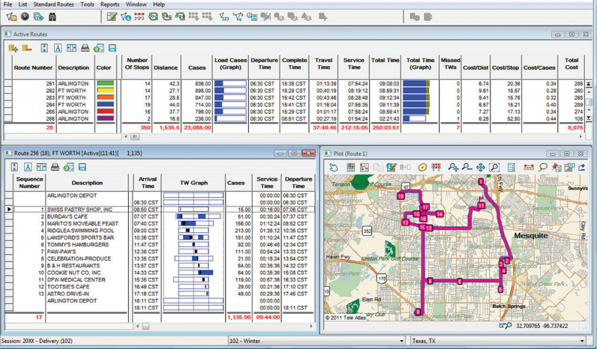Image resolution: width=597 pixels, height=349 pixels.
Task: Click the Arrival Time column header
Action: tap(148, 182)
